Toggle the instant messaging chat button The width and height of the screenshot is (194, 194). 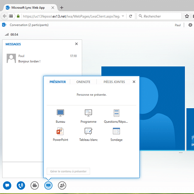pyautogui.click(x=7, y=185)
